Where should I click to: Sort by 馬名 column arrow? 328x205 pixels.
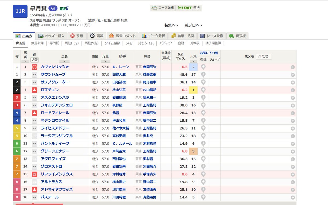pyautogui.click(x=65, y=61)
